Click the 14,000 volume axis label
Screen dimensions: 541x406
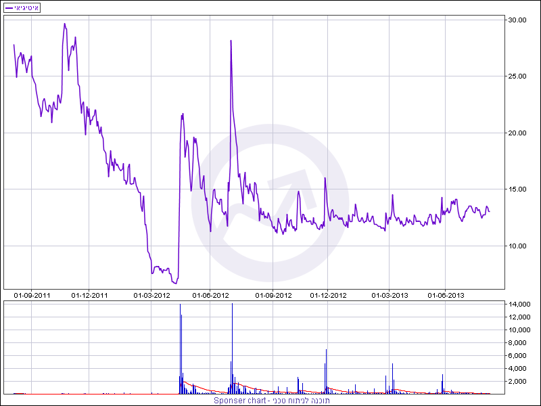pos(519,304)
